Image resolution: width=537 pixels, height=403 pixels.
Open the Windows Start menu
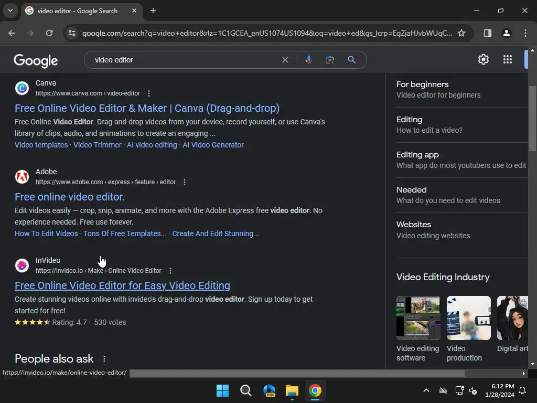[x=222, y=390]
